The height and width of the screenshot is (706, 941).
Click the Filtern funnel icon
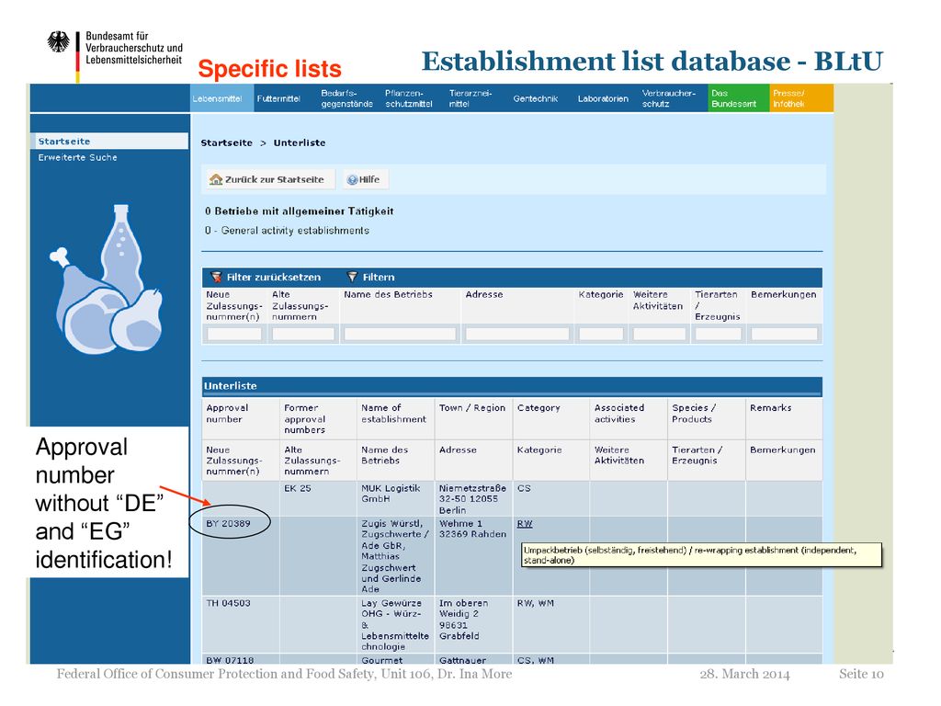(x=352, y=277)
